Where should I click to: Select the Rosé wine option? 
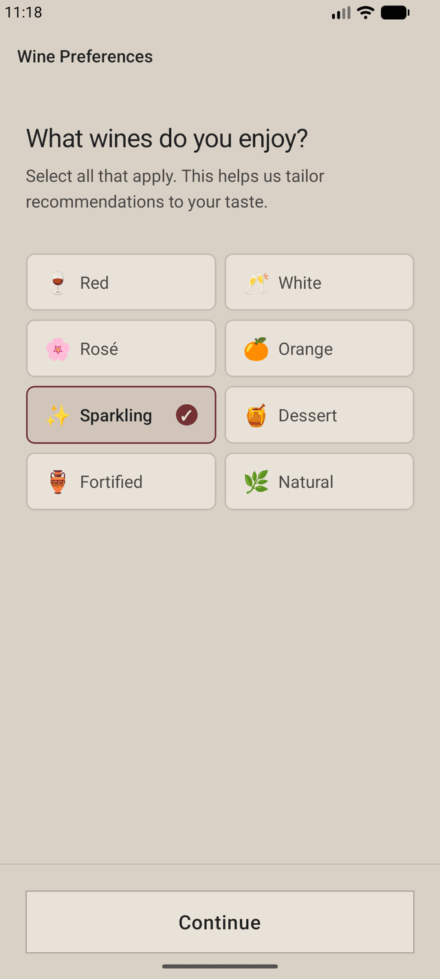(x=121, y=348)
